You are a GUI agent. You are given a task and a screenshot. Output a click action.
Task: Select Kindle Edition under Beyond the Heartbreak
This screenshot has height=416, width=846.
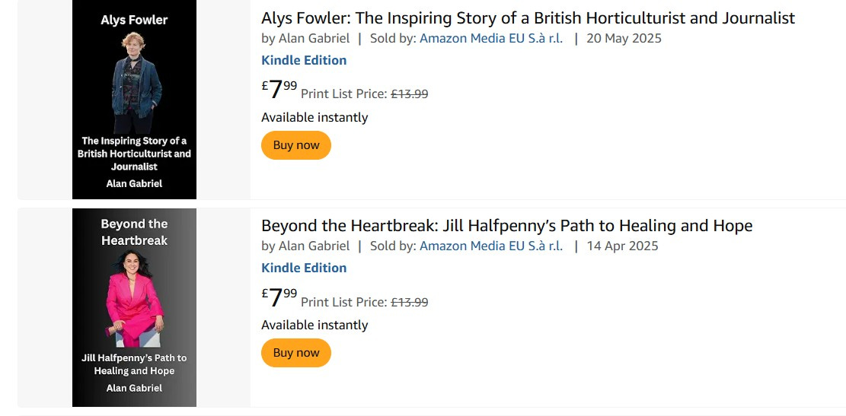304,268
